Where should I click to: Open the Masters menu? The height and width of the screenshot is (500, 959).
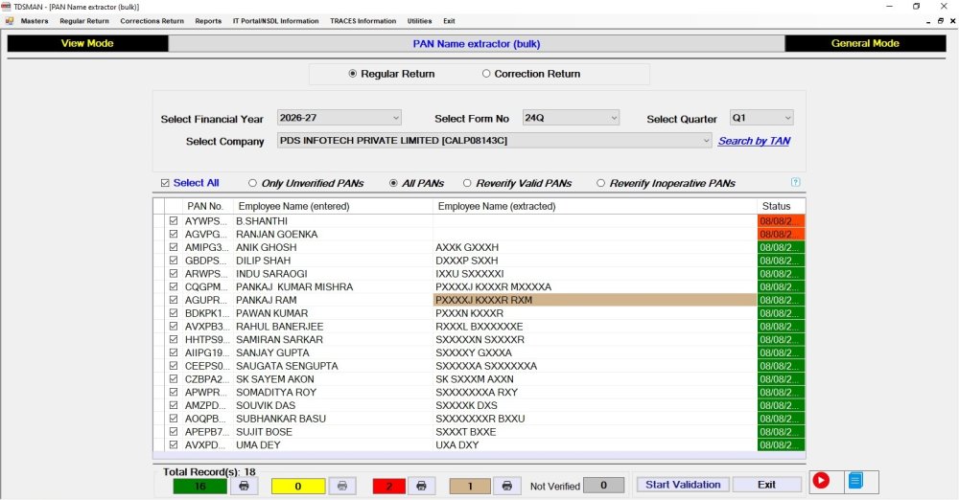tap(35, 21)
